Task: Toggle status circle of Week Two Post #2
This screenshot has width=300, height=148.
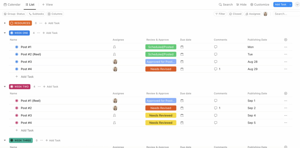Action: pyautogui.click(x=17, y=108)
